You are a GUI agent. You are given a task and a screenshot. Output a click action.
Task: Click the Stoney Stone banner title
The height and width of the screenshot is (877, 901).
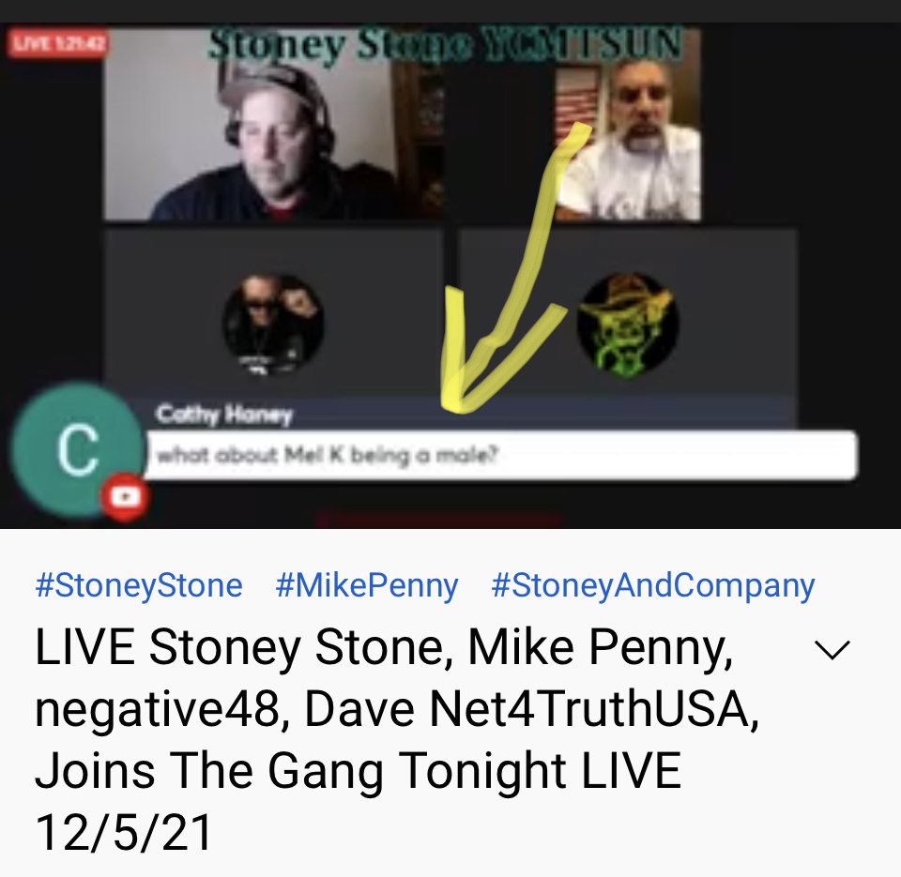(x=444, y=43)
